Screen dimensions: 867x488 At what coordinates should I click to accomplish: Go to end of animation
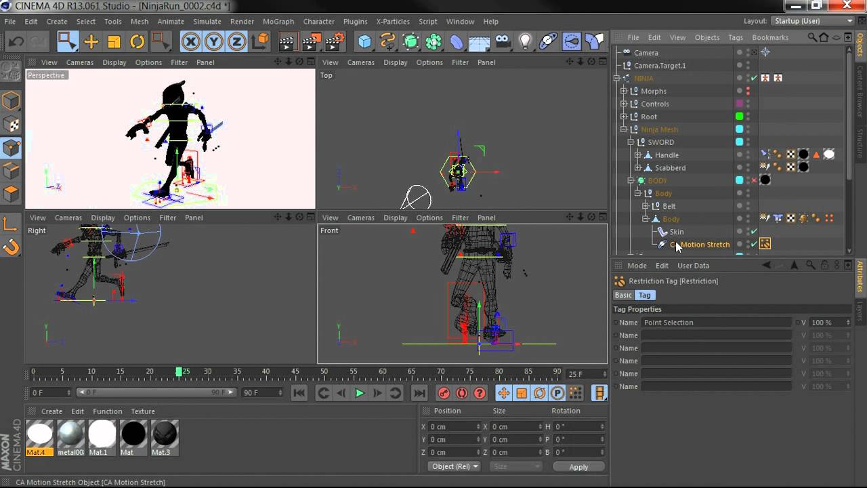(x=419, y=392)
